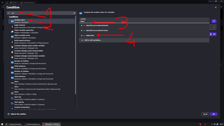Close the Condition dialog

(x=216, y=7)
